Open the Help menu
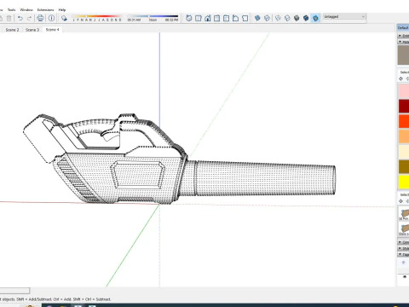The height and width of the screenshot is (307, 409). click(x=62, y=9)
